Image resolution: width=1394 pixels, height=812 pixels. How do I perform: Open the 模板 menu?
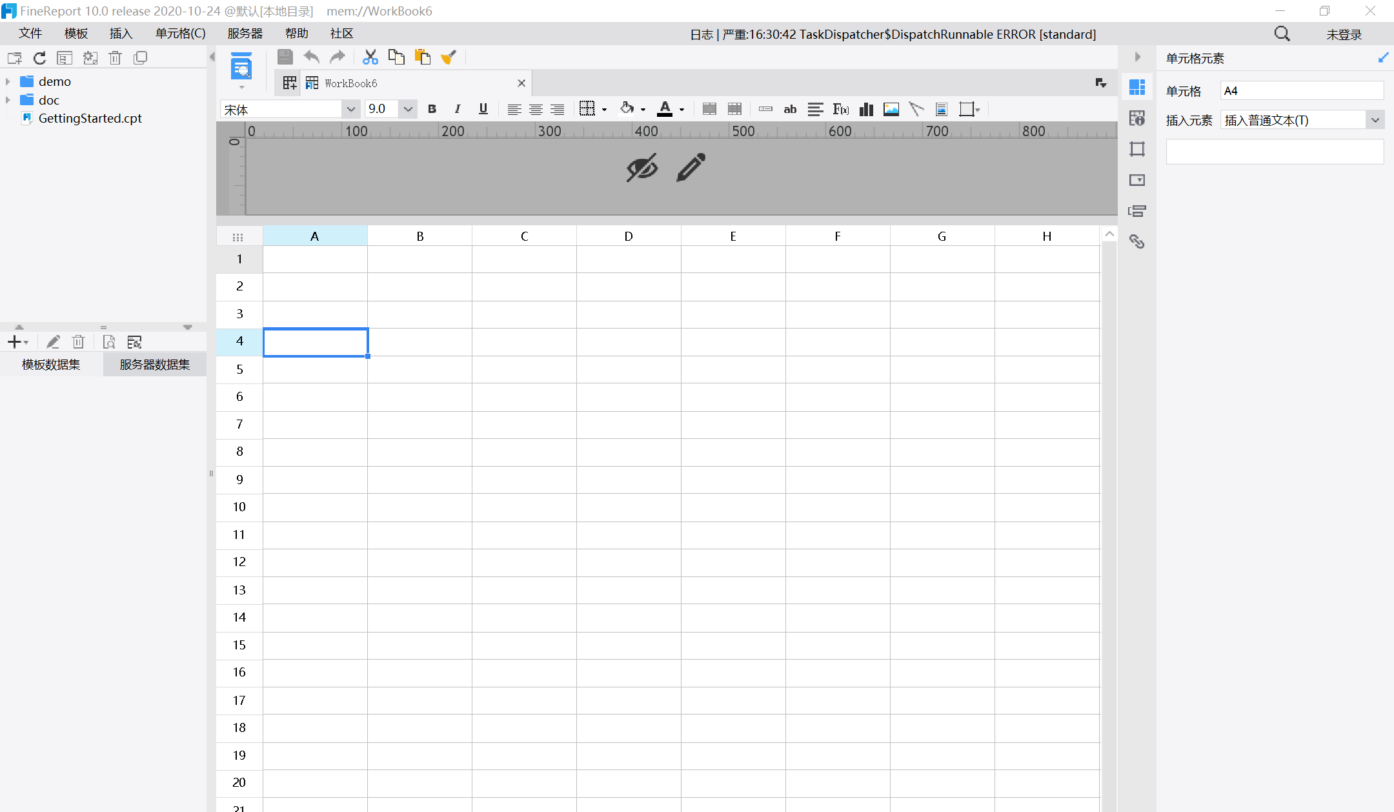point(76,34)
